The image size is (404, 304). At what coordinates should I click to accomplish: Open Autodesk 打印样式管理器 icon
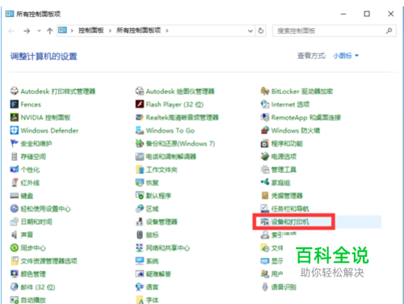(15, 91)
